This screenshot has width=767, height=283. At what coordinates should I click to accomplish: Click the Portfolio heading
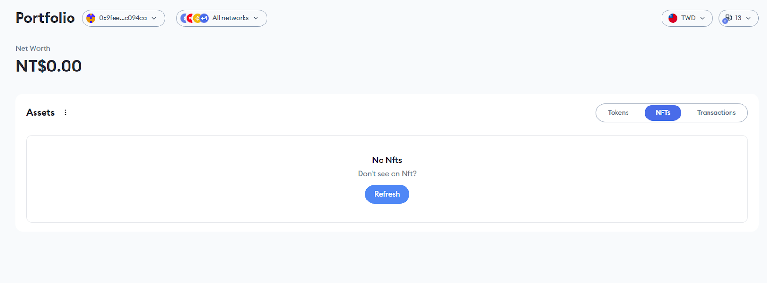pos(45,18)
